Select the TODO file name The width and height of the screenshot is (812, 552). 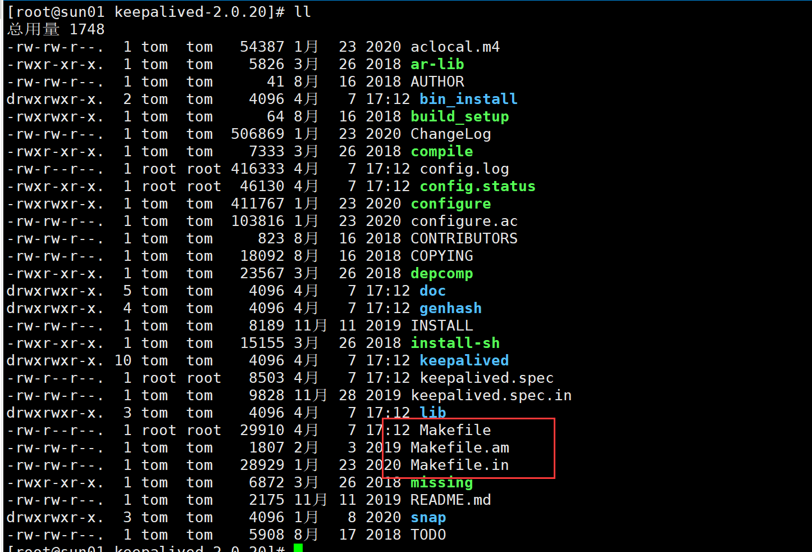[x=428, y=535]
